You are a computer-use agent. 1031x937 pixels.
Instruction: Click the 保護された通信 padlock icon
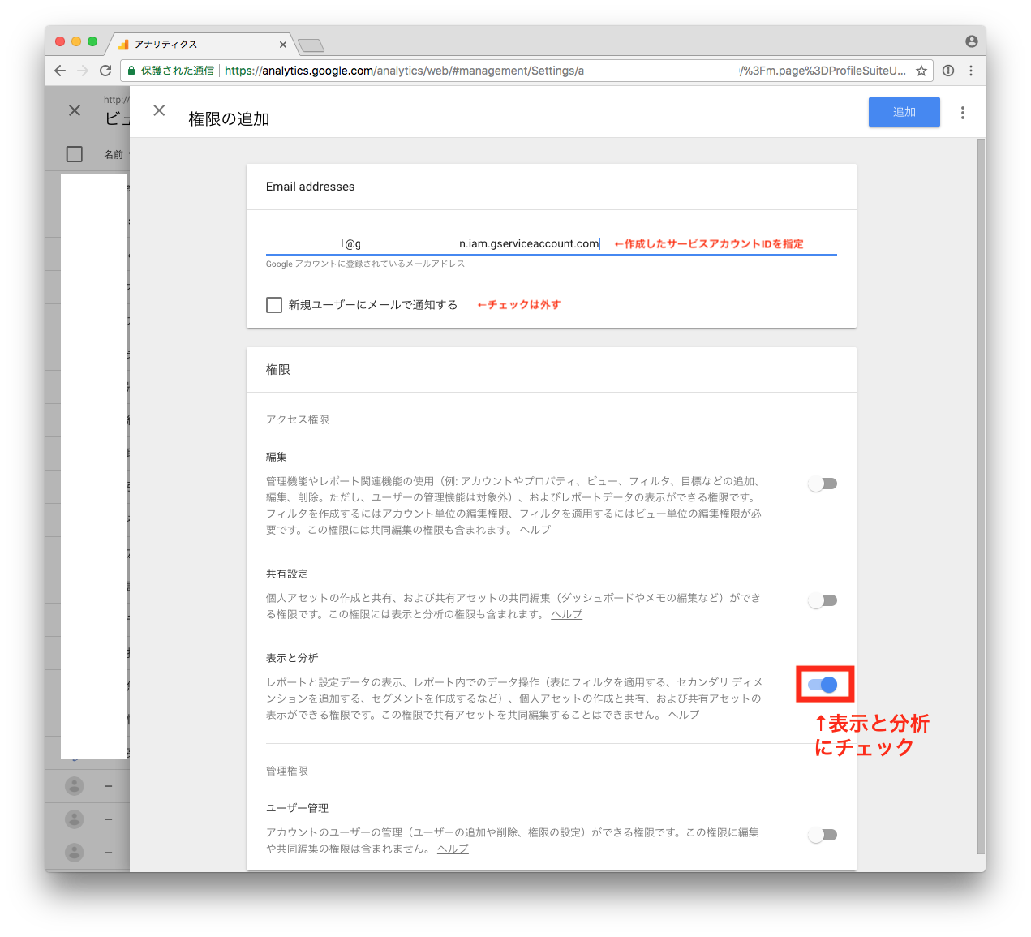coord(131,71)
